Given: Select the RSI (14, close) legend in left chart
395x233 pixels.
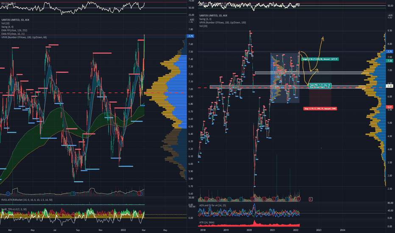Looking at the screenshot, I should (x=8, y=3).
